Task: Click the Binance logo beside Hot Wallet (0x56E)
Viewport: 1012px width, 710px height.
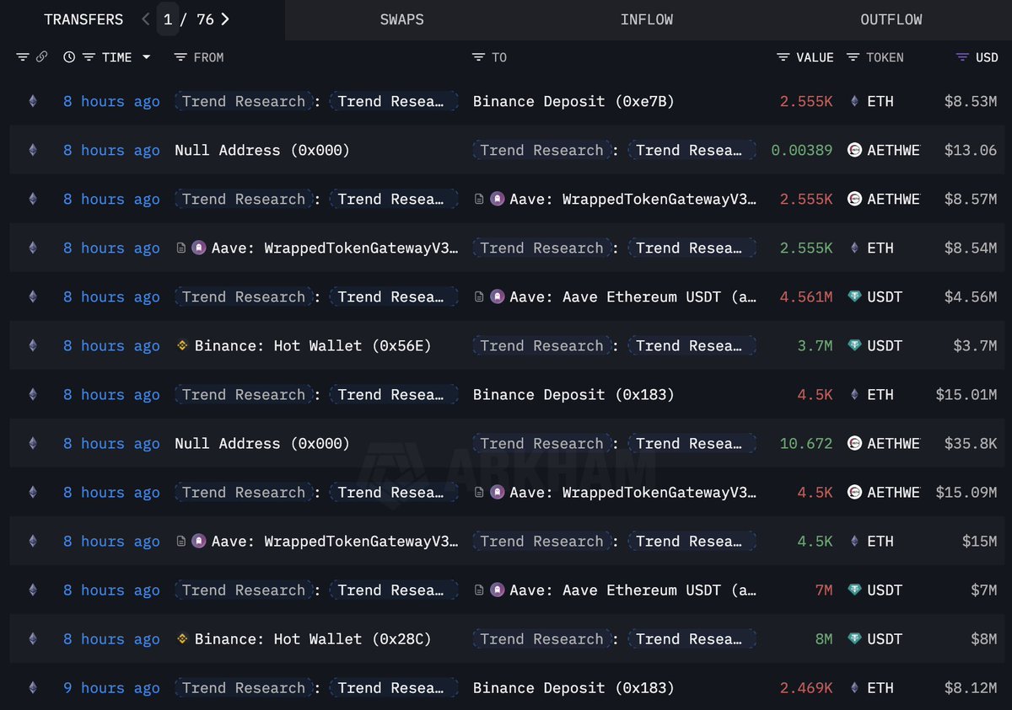Action: click(182, 345)
